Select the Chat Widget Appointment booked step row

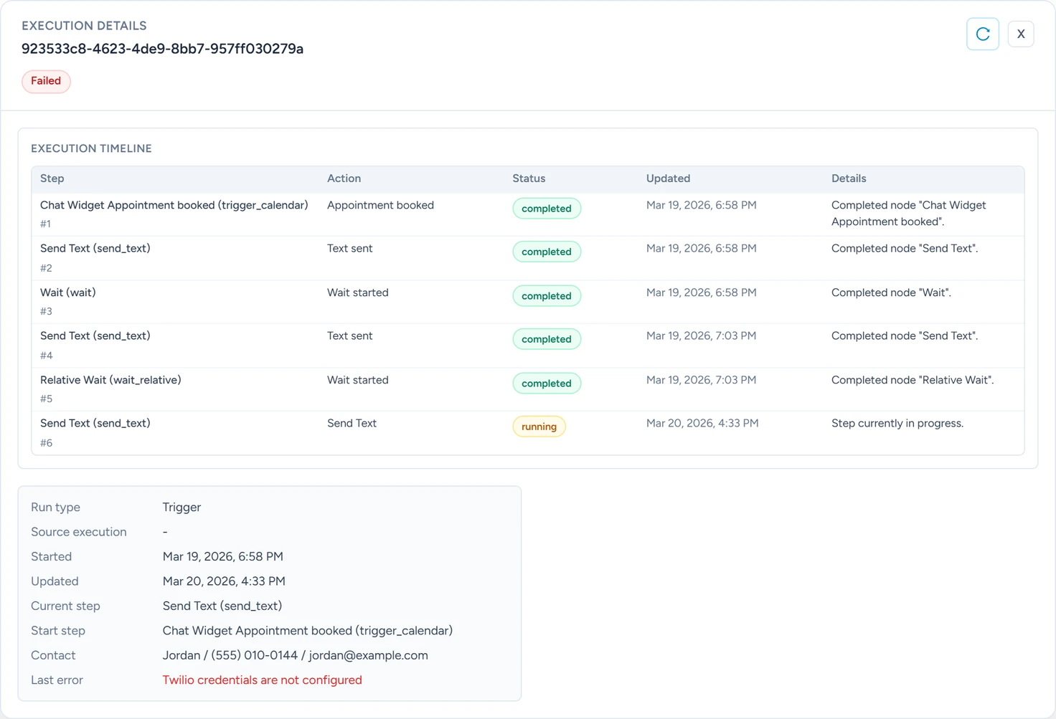click(x=528, y=214)
